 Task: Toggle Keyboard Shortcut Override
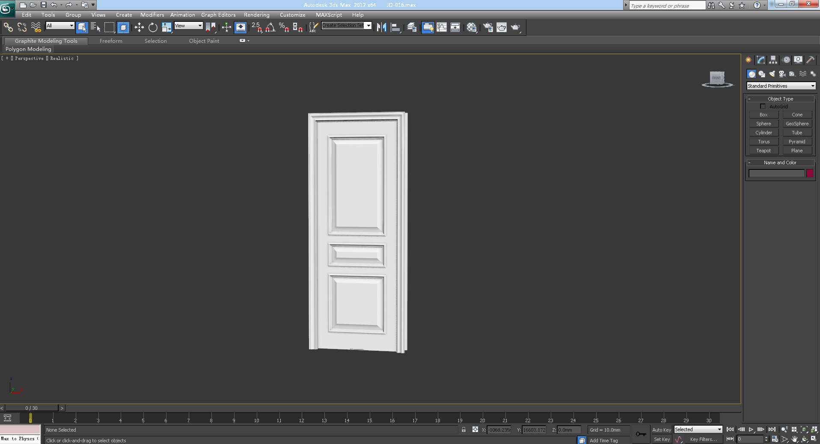coord(241,27)
